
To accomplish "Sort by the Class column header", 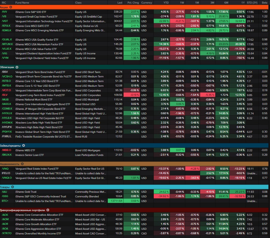I will click(x=78, y=2).
